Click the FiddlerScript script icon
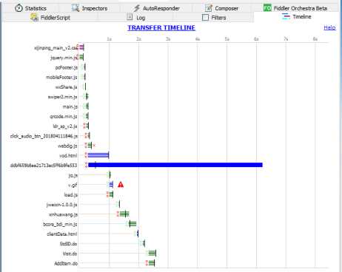The width and height of the screenshot is (342, 272). (x=34, y=18)
